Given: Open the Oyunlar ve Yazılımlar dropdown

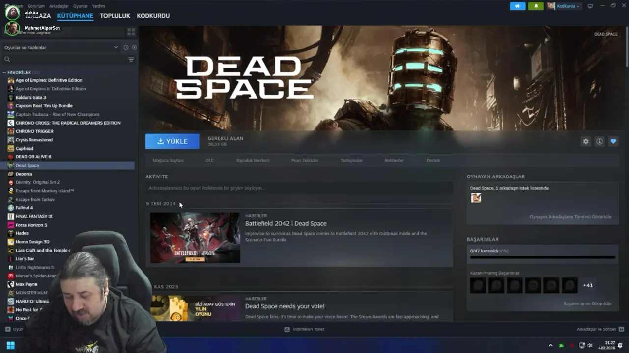Looking at the screenshot, I should click(61, 47).
